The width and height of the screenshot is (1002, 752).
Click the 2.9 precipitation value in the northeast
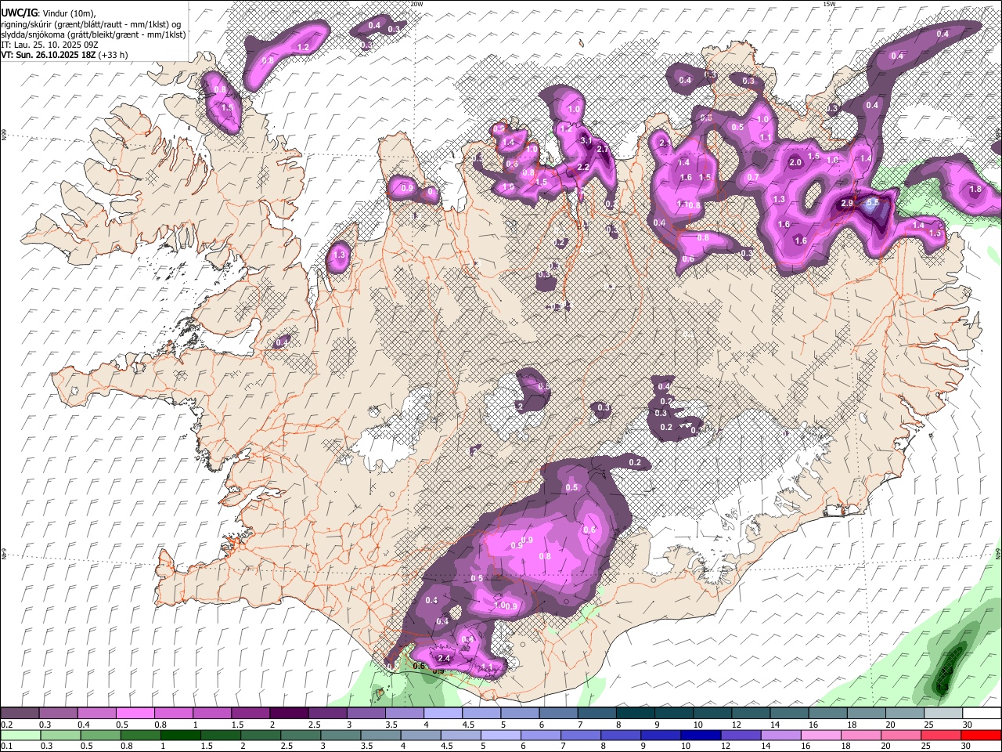[847, 204]
